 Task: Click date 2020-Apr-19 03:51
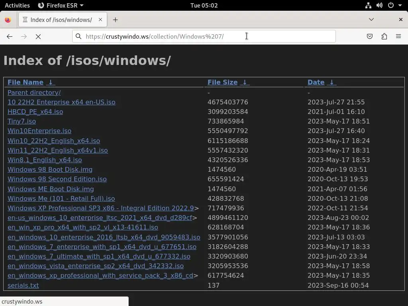pos(337,169)
